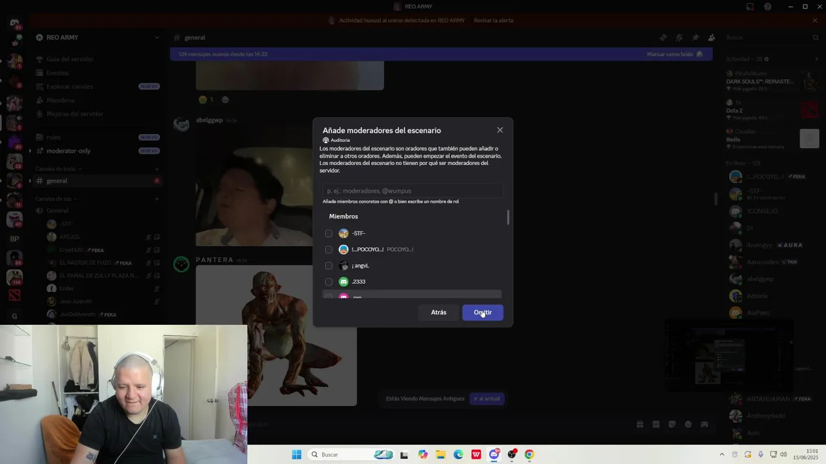Image resolution: width=826 pixels, height=464 pixels.
Task: Focus the moderators search input field
Action: [412, 191]
